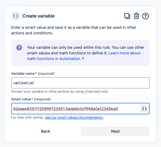This screenshot has height=147, width=161.
Task: Open smart value picker braces button
Action: click(x=144, y=109)
